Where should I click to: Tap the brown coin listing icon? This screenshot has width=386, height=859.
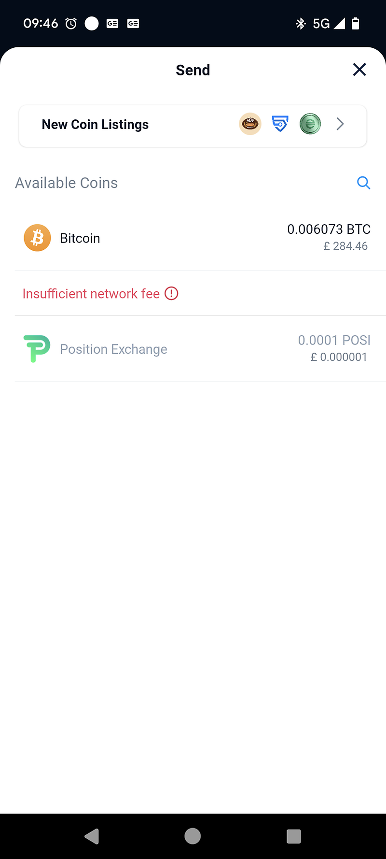250,124
